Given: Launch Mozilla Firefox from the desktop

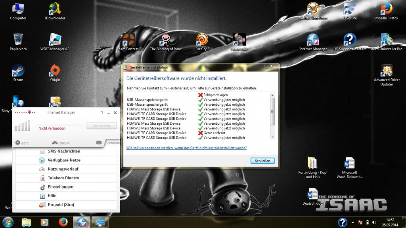Looking at the screenshot, I should pyautogui.click(x=387, y=11).
